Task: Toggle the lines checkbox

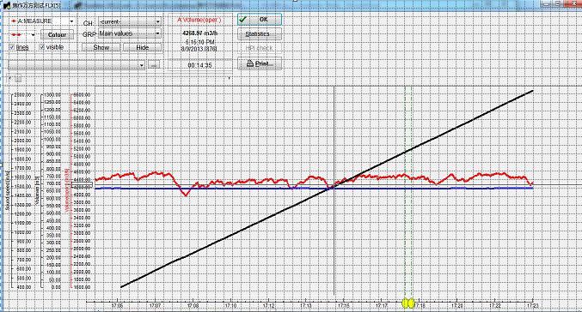Action: 11,47
